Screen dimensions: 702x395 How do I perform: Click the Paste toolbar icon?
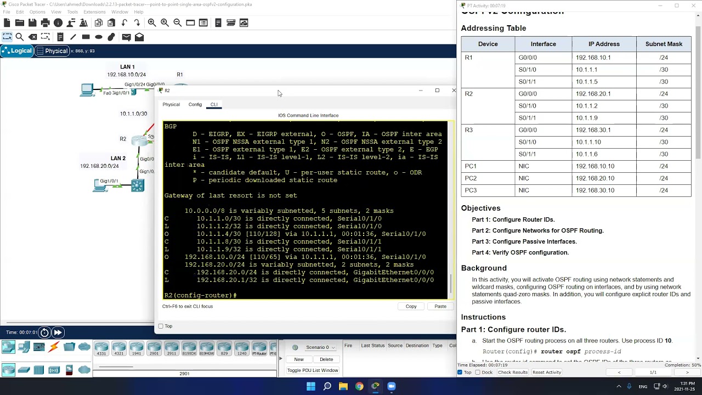click(111, 22)
